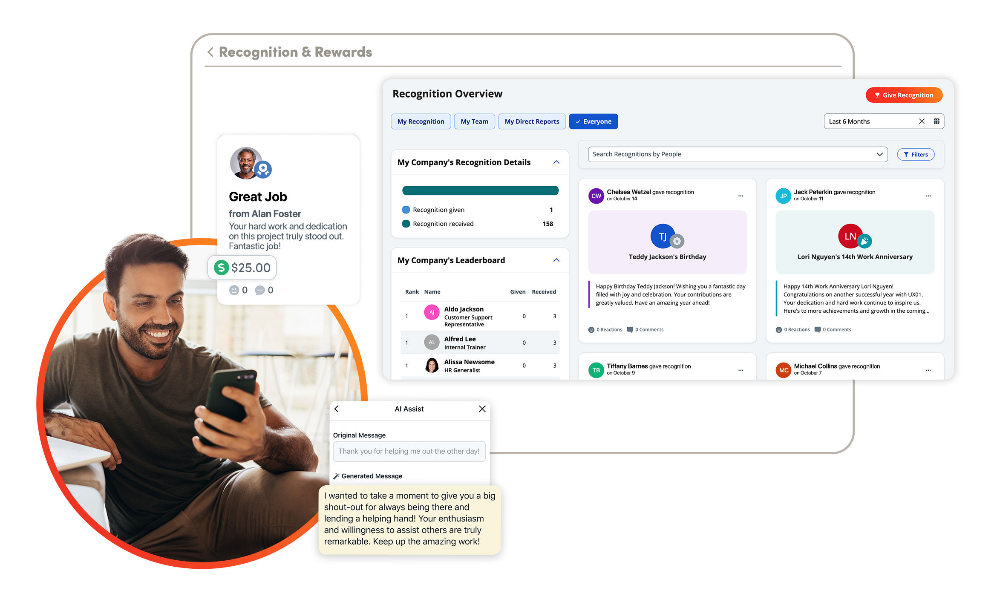Viewport: 997px width, 605px height.
Task: Open the calendar grid icon in date field
Action: [x=936, y=121]
